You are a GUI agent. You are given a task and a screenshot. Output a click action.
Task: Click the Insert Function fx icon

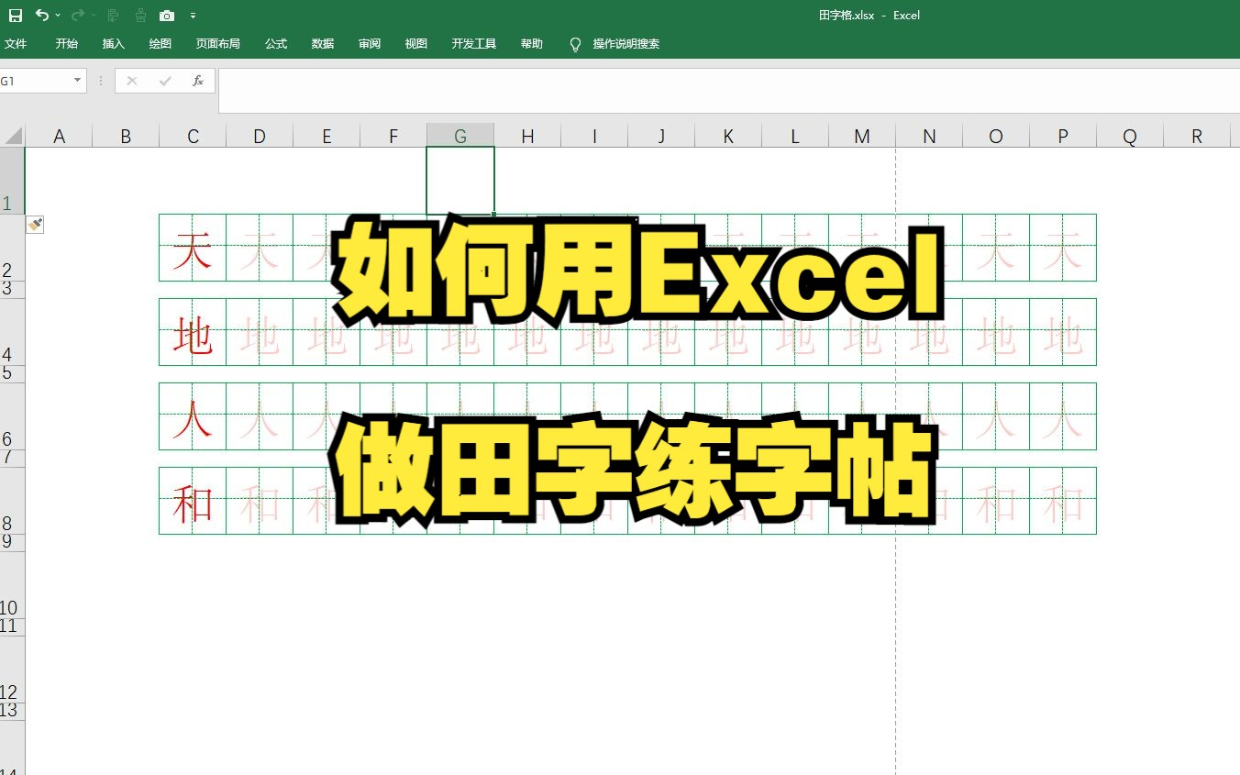(198, 81)
